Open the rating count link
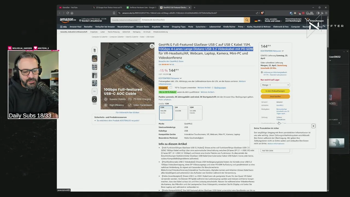Image resolution: width=350 pixels, height=197 pixels. (173, 64)
